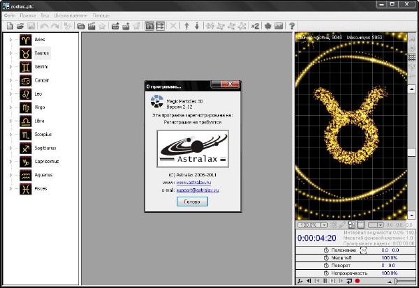Toggle the grid display in preview panel
The image size is (419, 288).
pyautogui.click(x=412, y=56)
